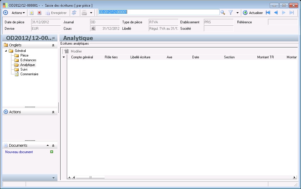Click the horizontal scrollbar thumb
This screenshot has height=189, width=301.
(x=90, y=178)
